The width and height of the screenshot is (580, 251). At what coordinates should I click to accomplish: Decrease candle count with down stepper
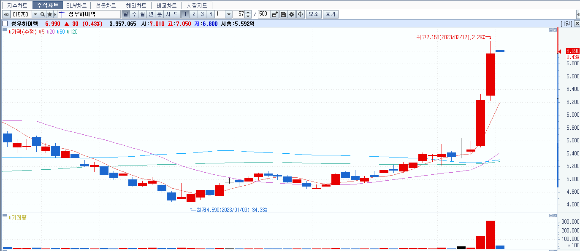tap(248, 16)
